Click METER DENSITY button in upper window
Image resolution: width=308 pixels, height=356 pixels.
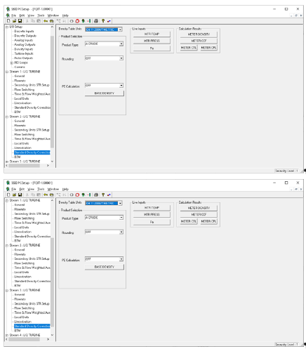[x=199, y=34]
